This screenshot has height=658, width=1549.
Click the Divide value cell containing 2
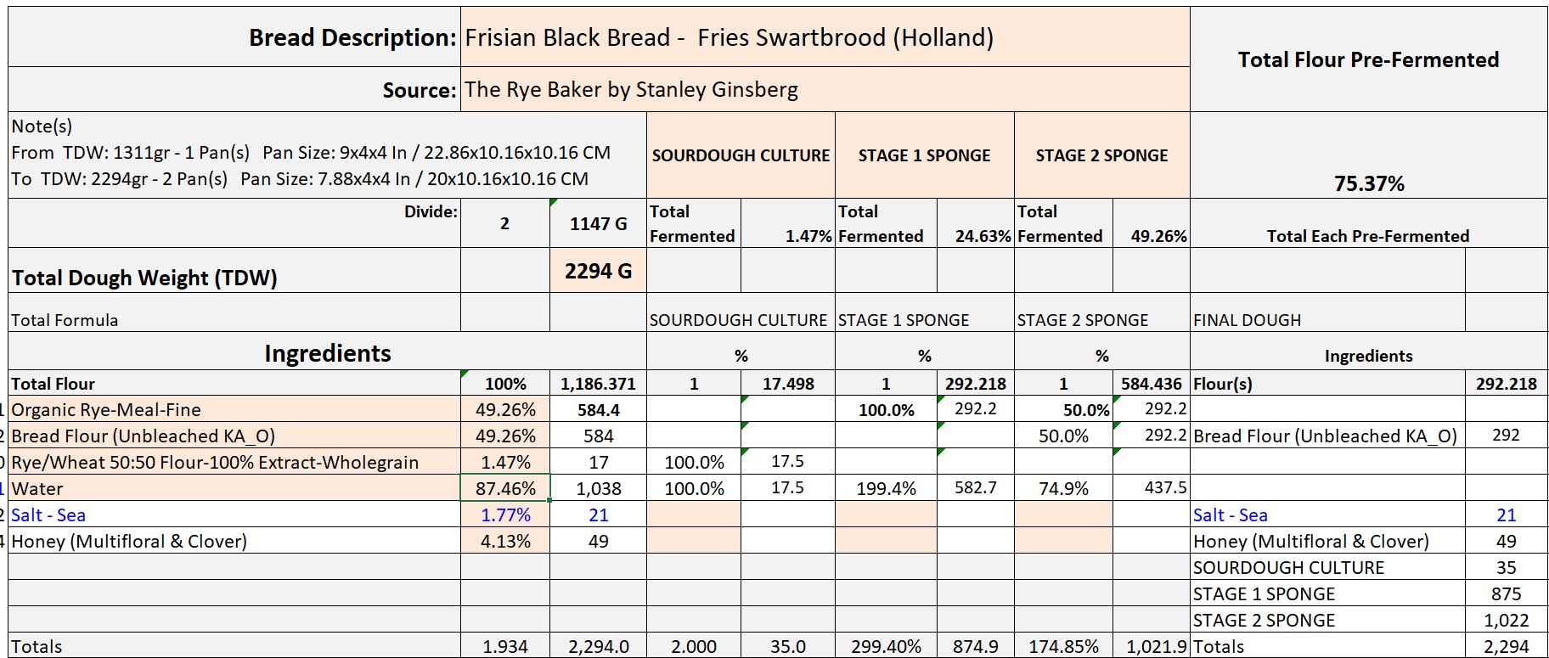(x=504, y=224)
